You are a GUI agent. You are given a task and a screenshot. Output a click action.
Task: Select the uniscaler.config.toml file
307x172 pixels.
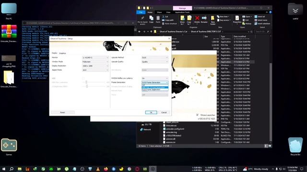tap(175, 129)
